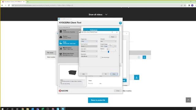The width and height of the screenshot is (196, 110).
Task: Open the Windows Start menu
Action: coord(2,109)
